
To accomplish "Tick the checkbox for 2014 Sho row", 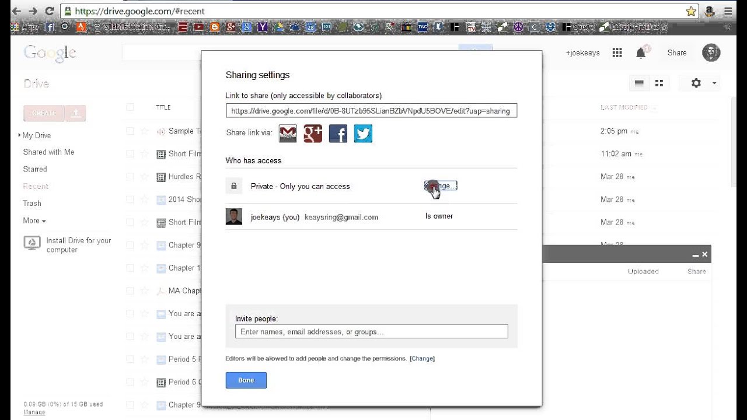I will 130,199.
